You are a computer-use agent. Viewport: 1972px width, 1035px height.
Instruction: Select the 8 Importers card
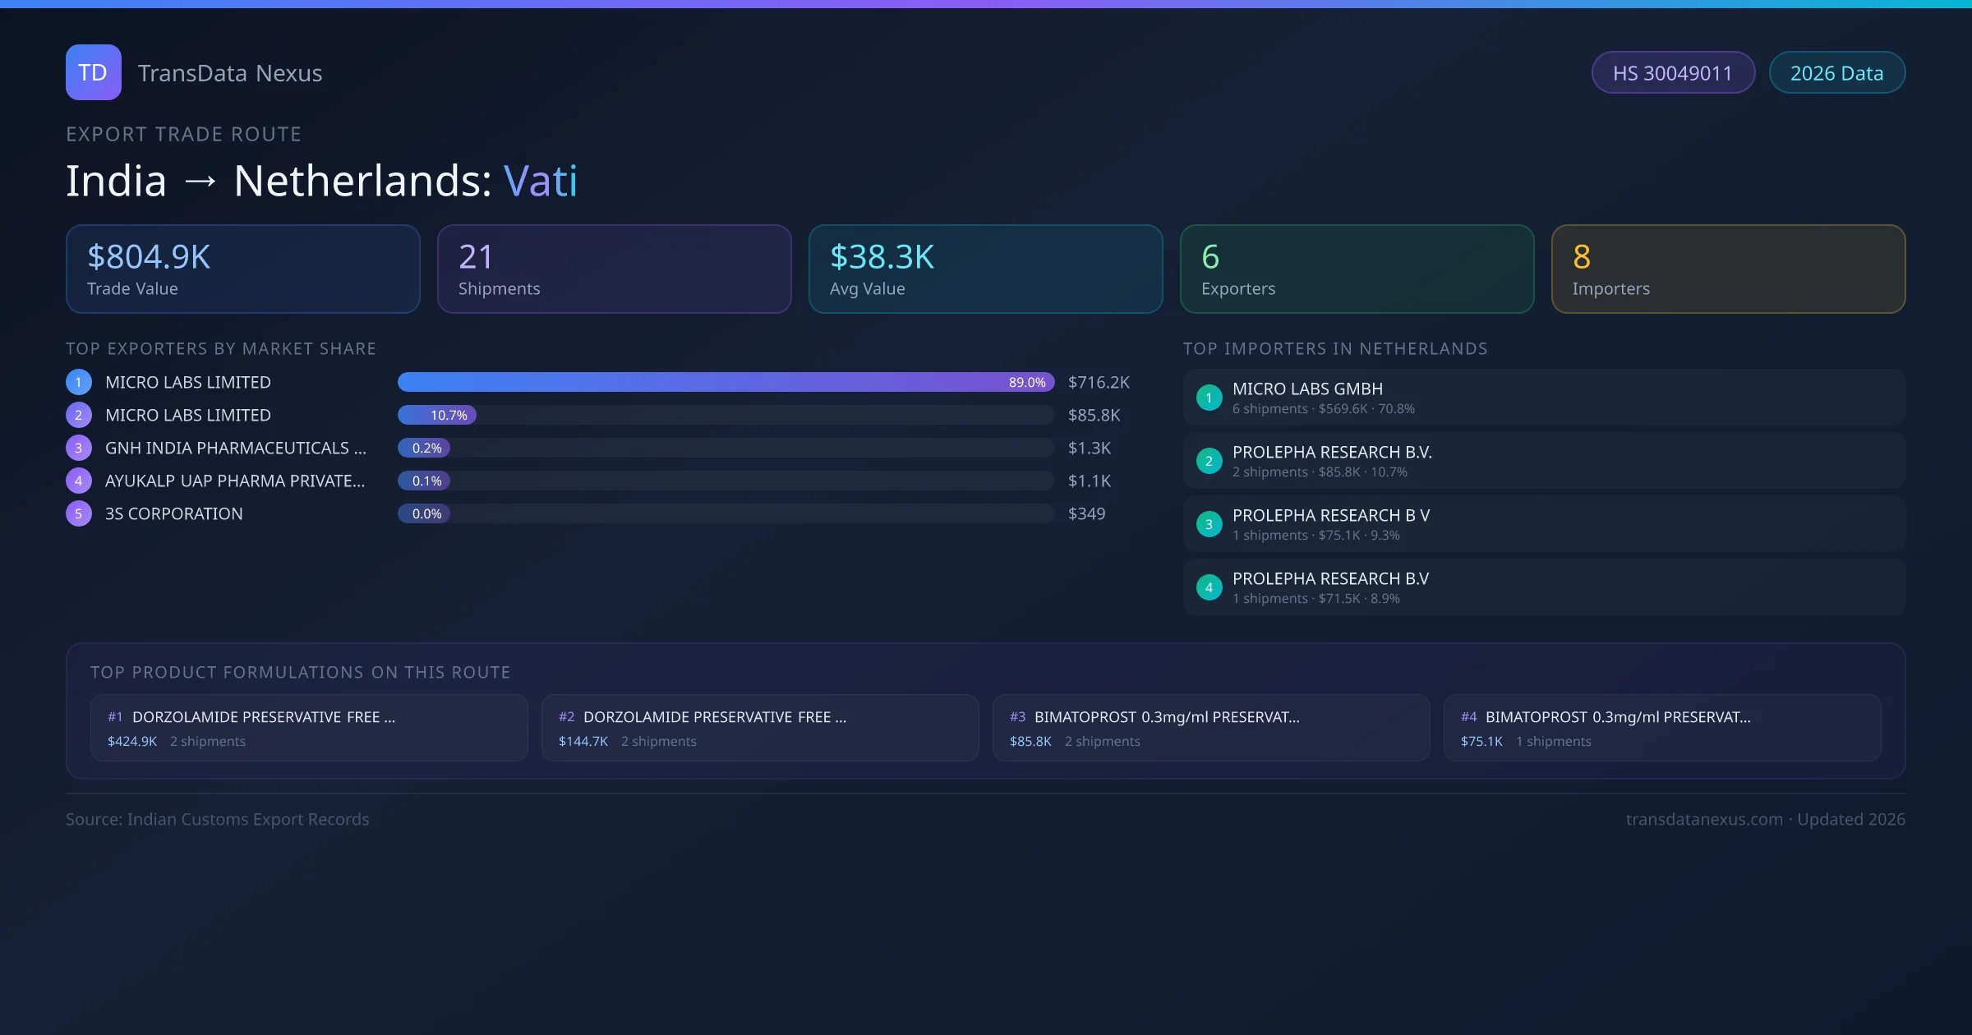(1728, 269)
